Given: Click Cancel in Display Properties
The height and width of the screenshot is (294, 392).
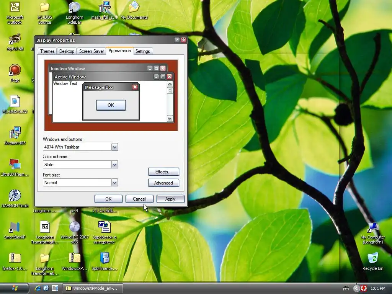Looking at the screenshot, I should click(x=139, y=199).
